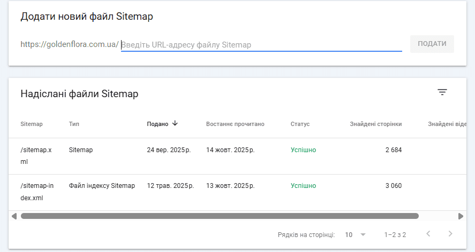Expand the rows per page dropdown

[356, 234]
